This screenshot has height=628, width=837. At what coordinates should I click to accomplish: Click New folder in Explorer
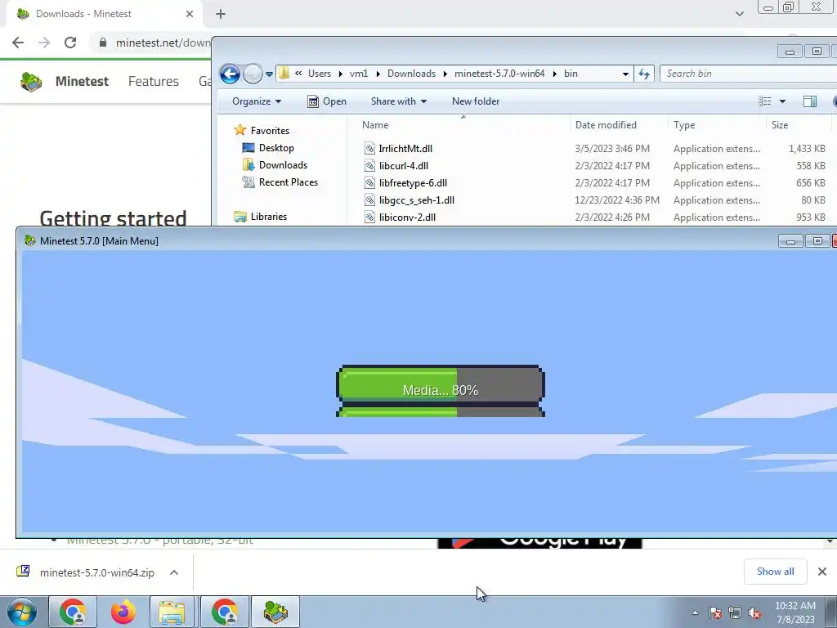tap(476, 101)
